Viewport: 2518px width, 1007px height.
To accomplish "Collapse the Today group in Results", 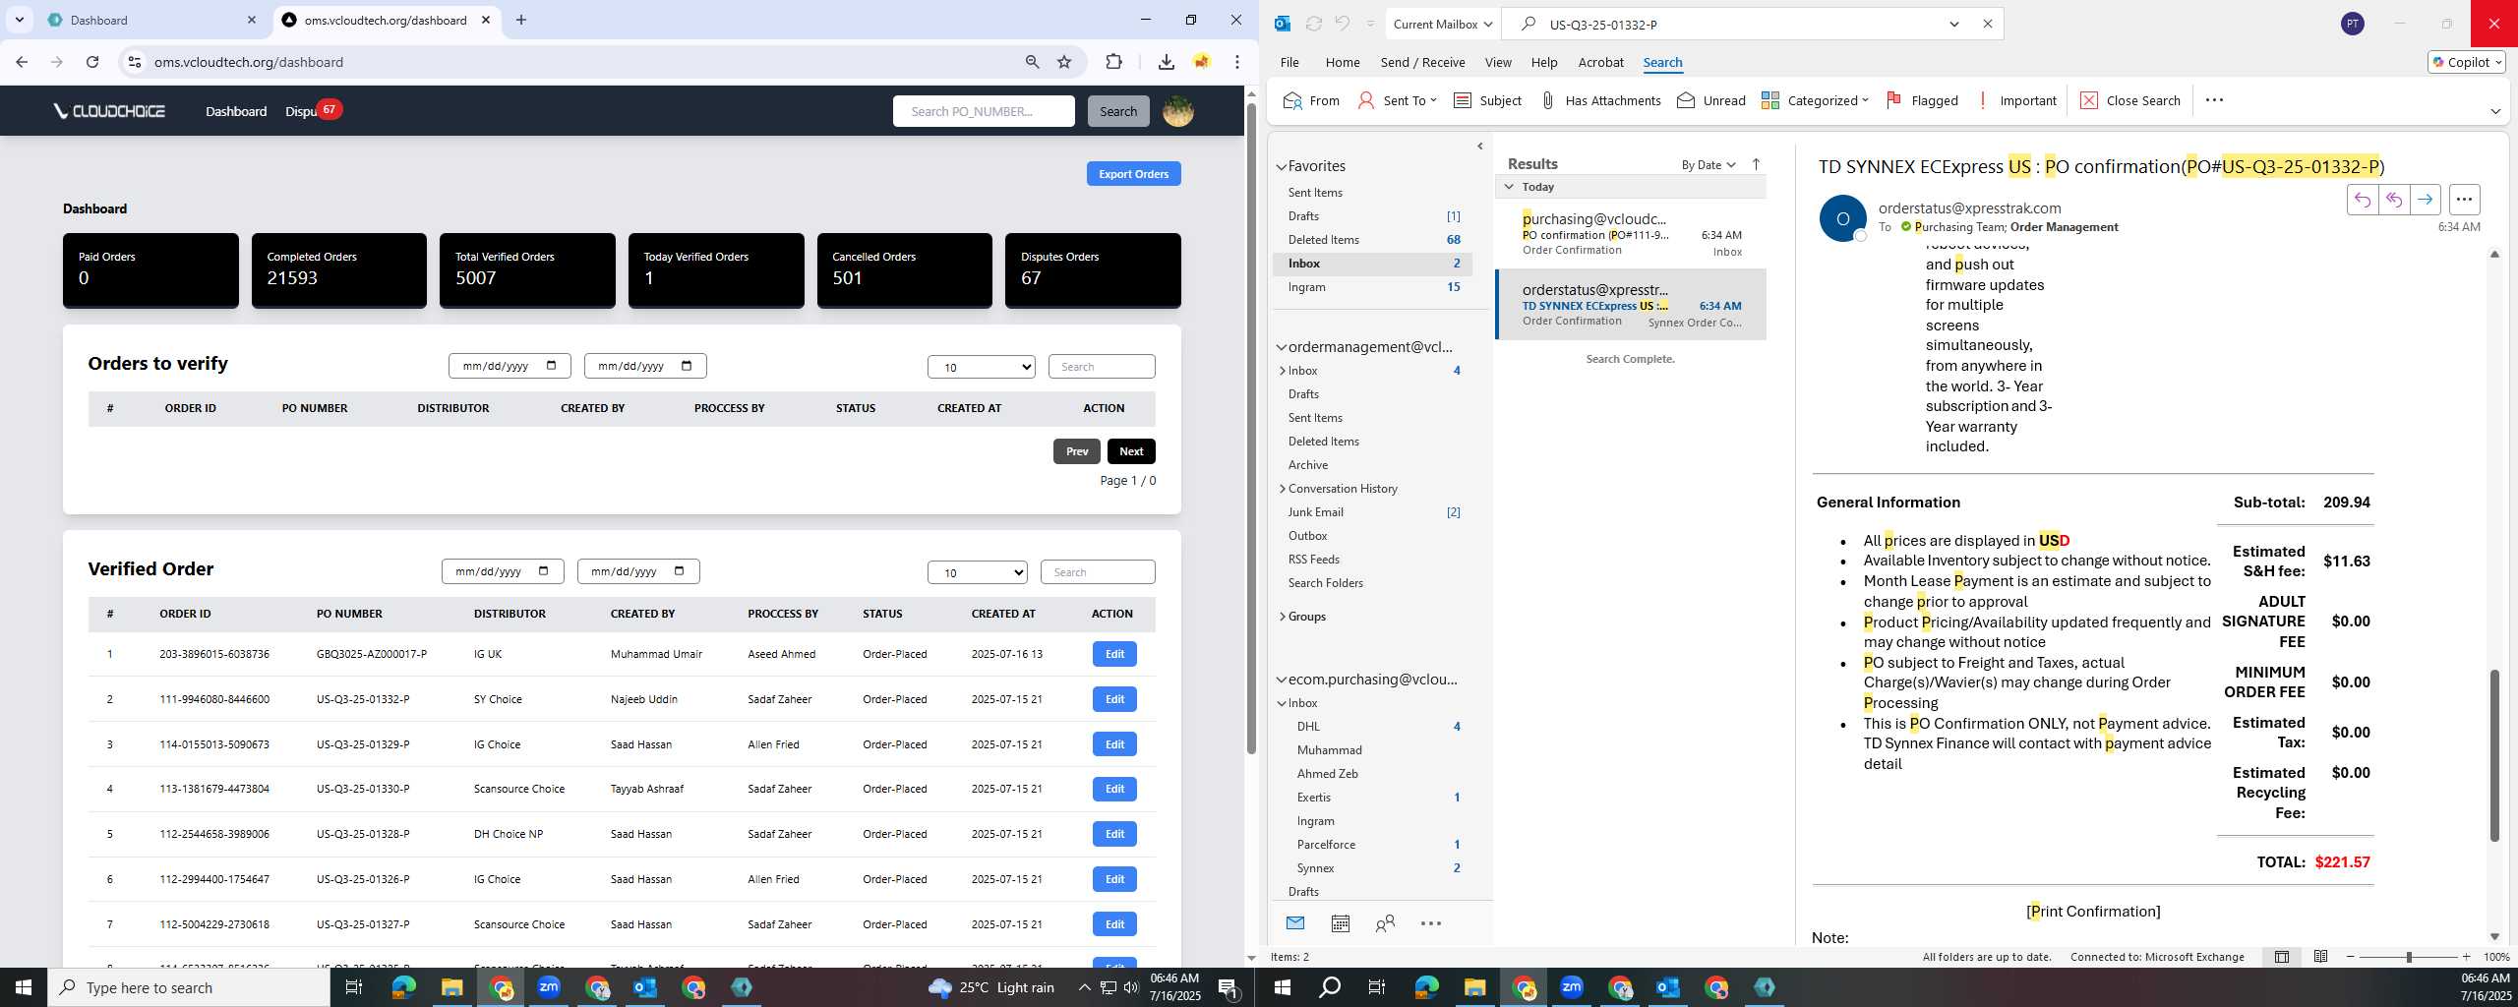I will pos(1510,187).
